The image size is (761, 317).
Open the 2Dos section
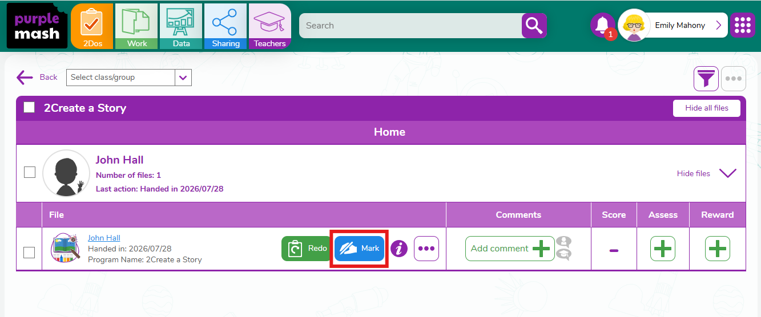pos(92,26)
